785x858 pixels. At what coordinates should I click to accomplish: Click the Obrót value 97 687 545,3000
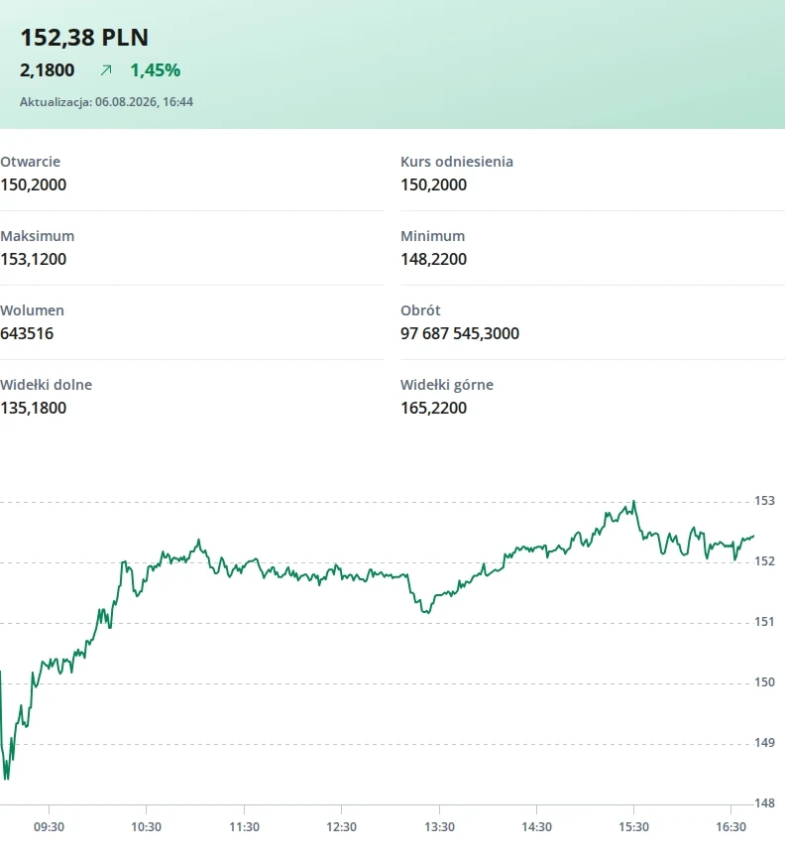click(460, 334)
